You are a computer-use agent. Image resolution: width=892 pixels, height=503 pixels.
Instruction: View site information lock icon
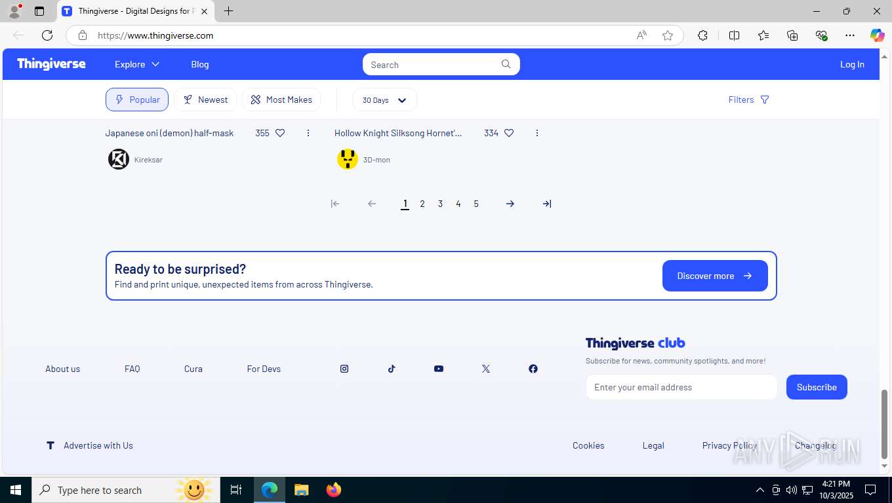tap(83, 35)
